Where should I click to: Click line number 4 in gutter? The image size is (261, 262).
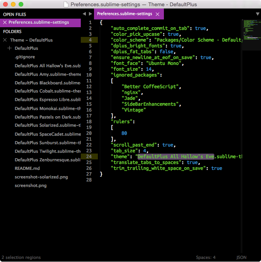90,40
